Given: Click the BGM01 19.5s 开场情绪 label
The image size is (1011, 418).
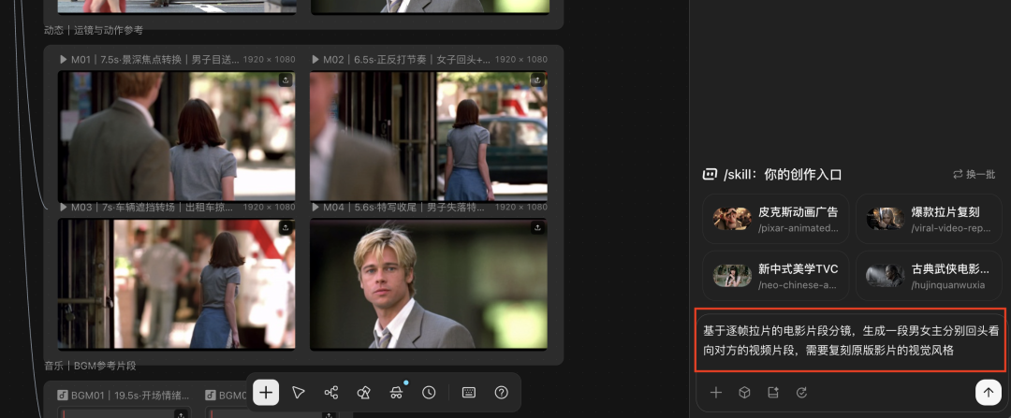Looking at the screenshot, I should (129, 395).
